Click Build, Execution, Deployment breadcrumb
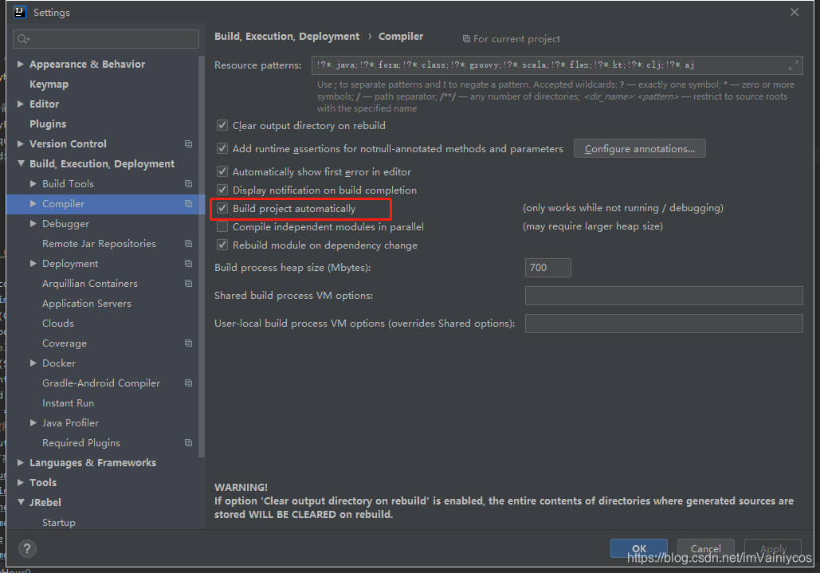The image size is (820, 573). [x=287, y=36]
